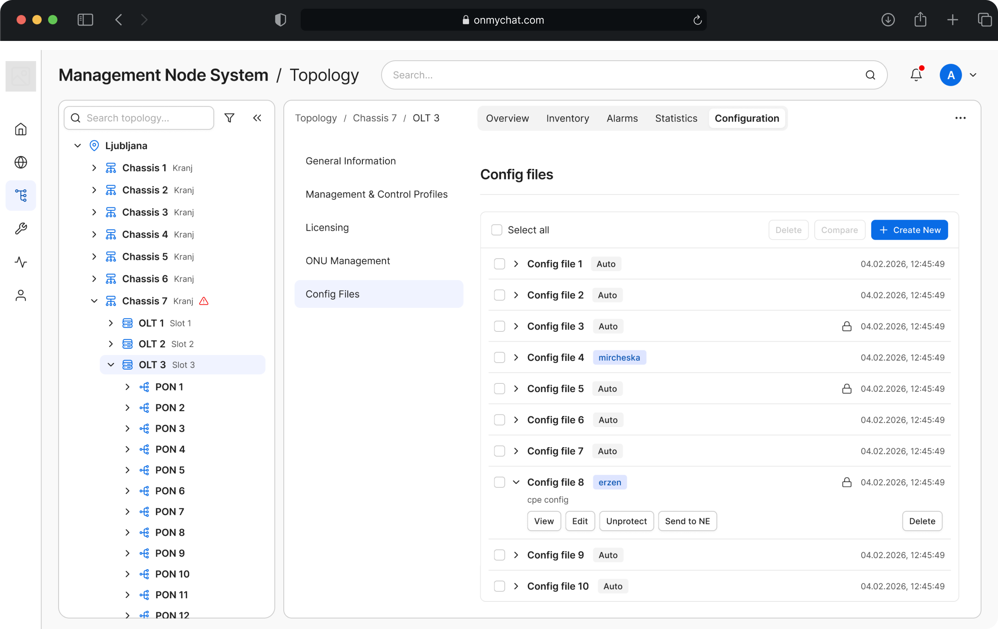The height and width of the screenshot is (629, 998).
Task: Expand the PON 5 tree node
Action: tap(127, 470)
